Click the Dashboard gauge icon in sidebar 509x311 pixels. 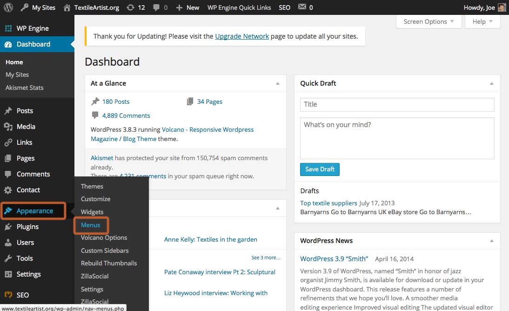[x=8, y=44]
